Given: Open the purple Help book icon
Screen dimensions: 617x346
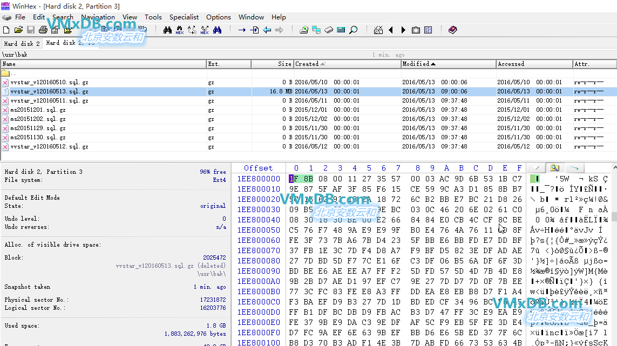Looking at the screenshot, I should click(452, 30).
